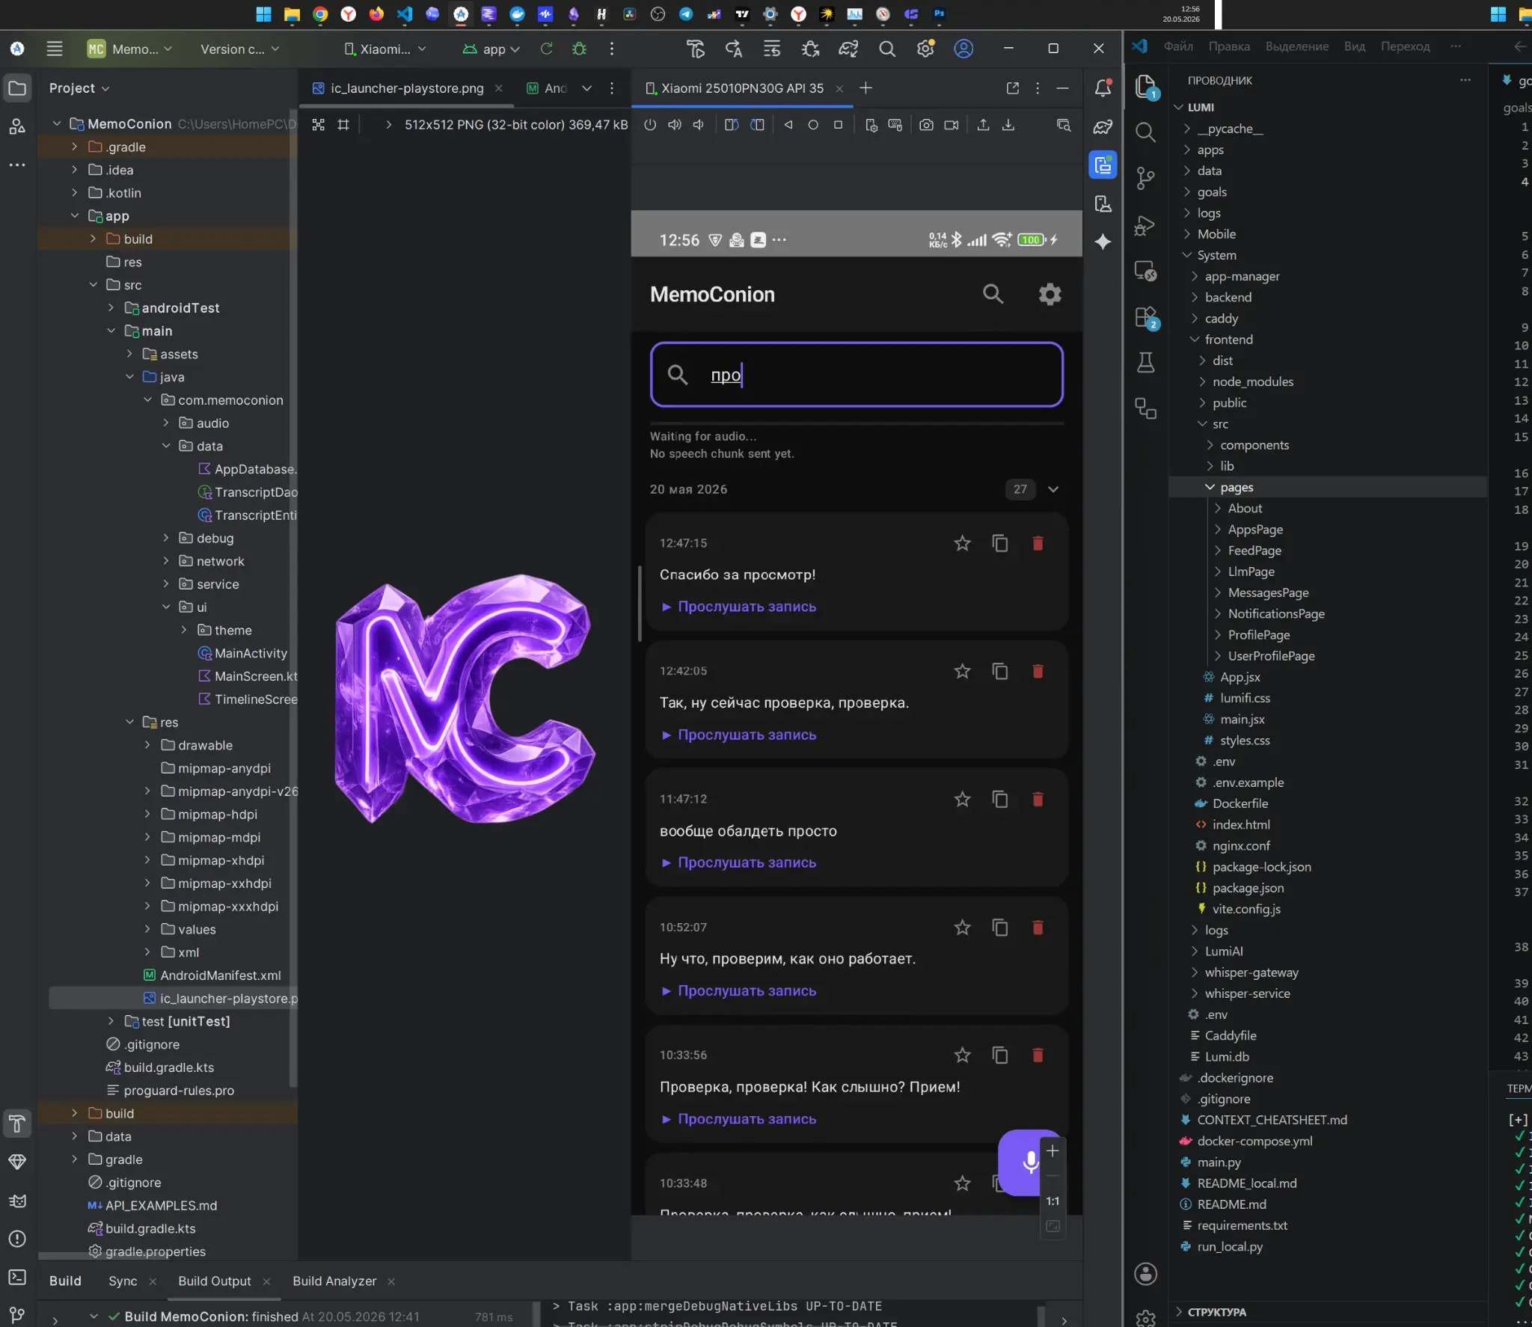The width and height of the screenshot is (1532, 1327).
Task: Open VS Code Run and Debug view
Action: [x=1145, y=225]
